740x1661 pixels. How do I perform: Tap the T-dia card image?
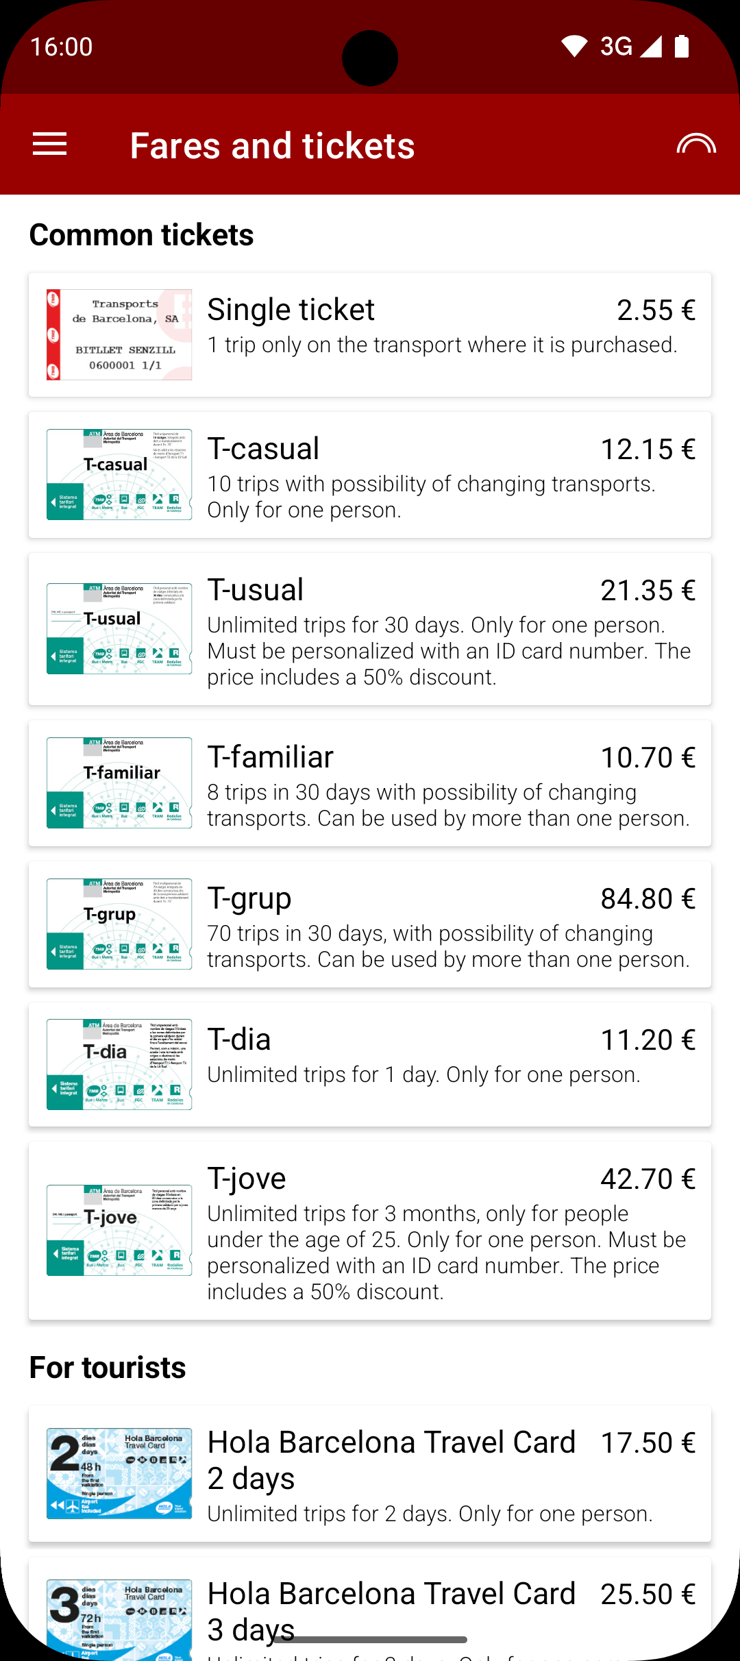pos(119,1064)
